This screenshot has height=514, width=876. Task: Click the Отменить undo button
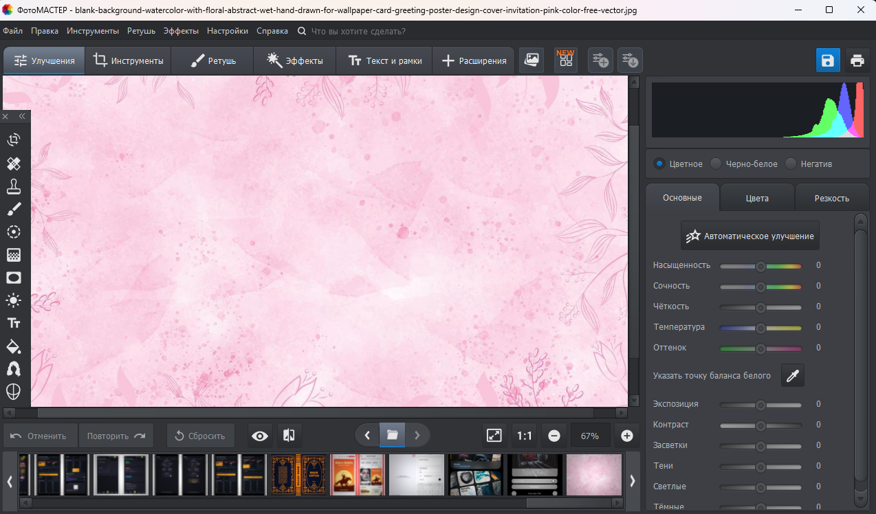pos(40,436)
